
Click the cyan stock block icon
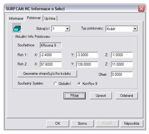point(17,28)
